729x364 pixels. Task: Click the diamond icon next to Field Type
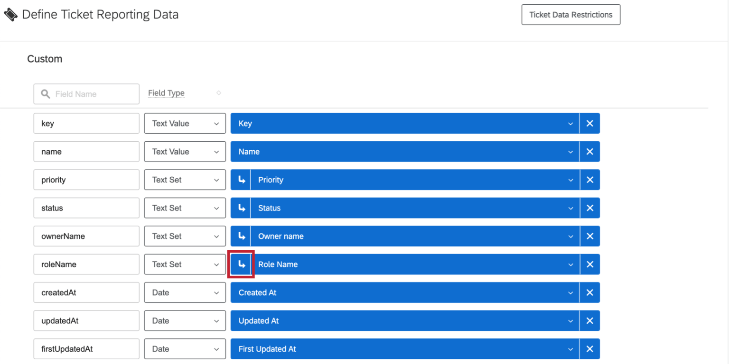coord(219,93)
